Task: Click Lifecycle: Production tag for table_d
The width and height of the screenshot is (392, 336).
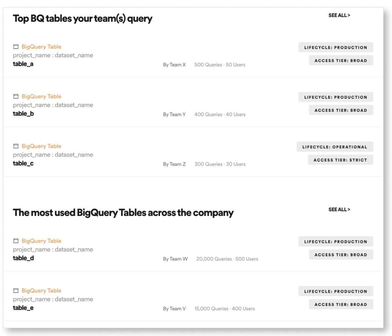Action: pos(336,241)
